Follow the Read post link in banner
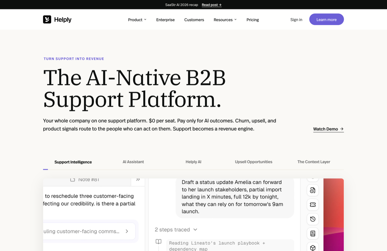 212,5
